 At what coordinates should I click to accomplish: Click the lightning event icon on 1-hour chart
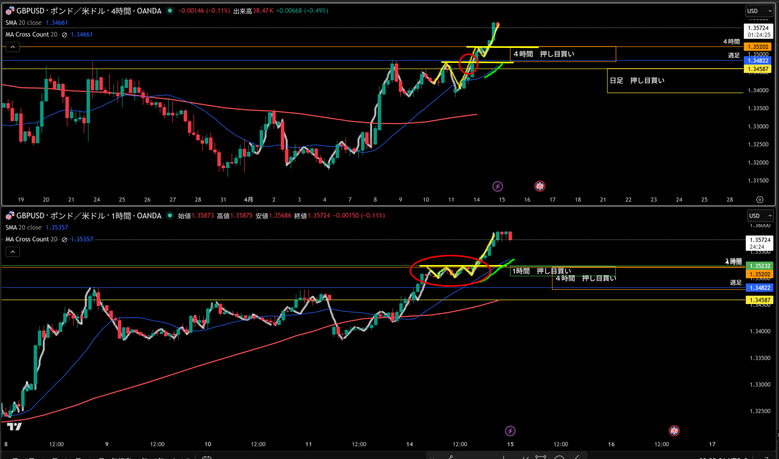510,431
